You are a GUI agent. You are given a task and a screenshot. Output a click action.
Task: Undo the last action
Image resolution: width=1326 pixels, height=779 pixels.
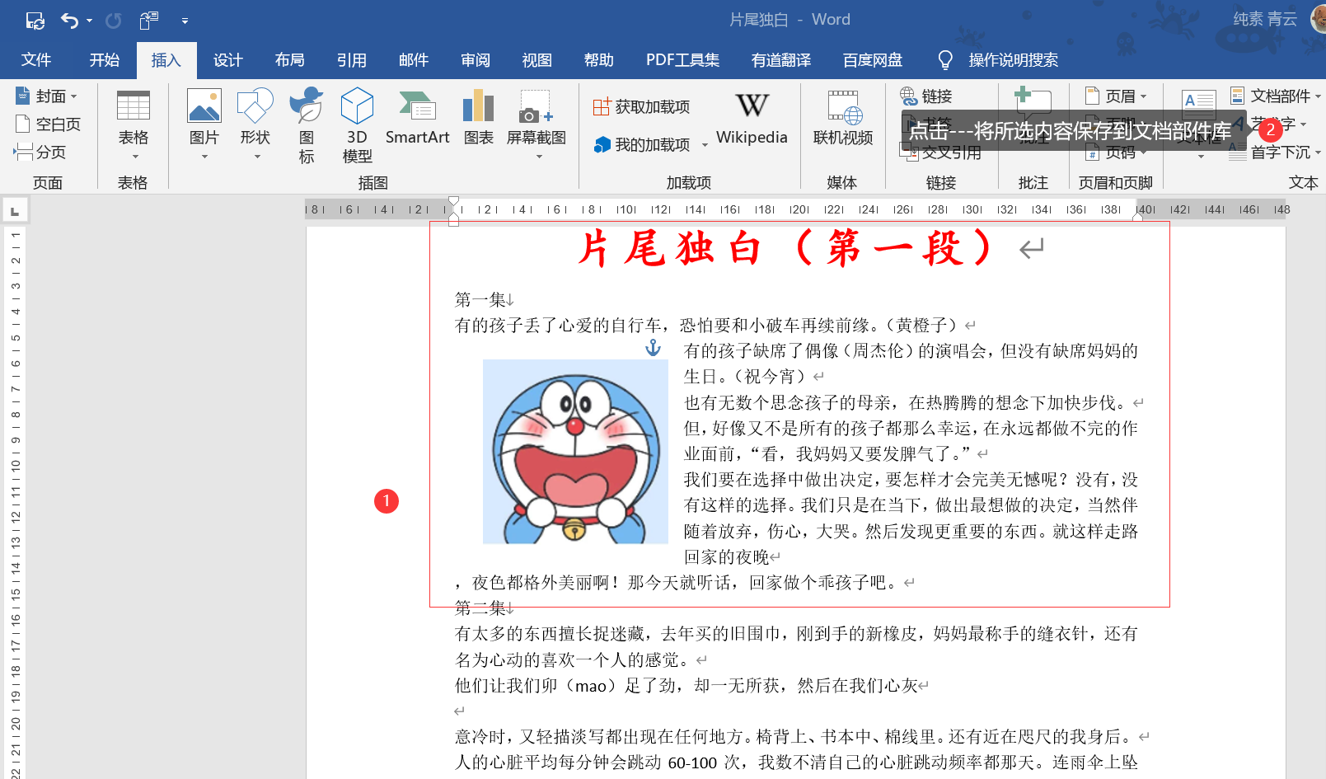[69, 21]
